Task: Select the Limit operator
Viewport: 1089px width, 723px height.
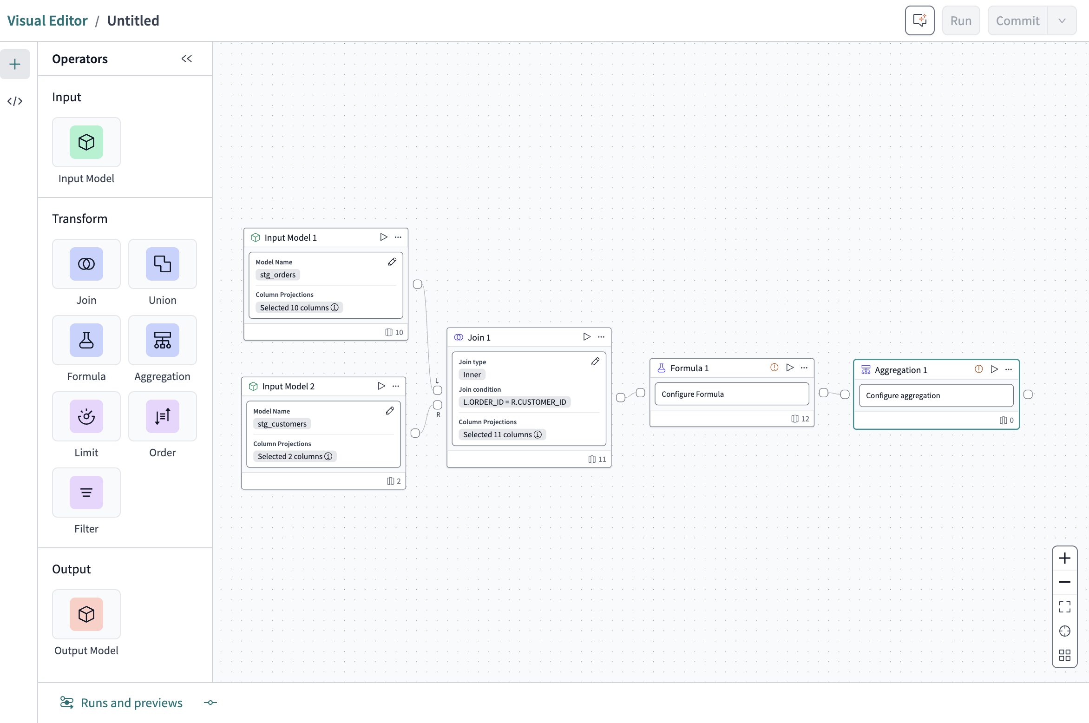Action: [x=86, y=416]
